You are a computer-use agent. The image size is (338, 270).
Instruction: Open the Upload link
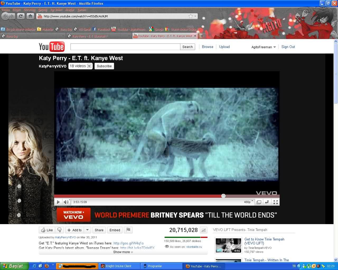tap(224, 47)
